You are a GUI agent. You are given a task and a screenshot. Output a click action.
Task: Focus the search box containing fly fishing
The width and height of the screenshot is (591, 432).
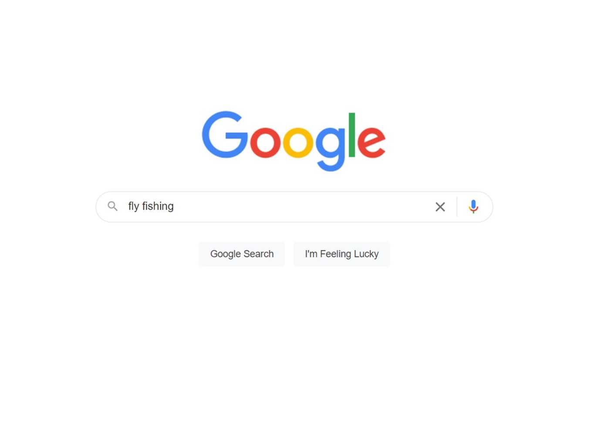click(x=294, y=207)
